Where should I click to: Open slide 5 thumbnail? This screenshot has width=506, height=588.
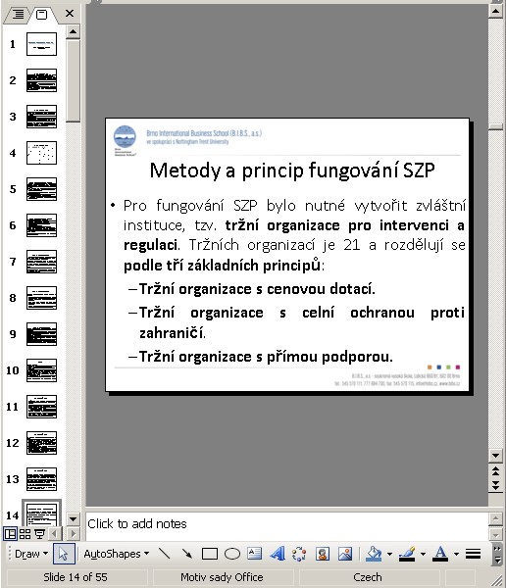tap(41, 189)
